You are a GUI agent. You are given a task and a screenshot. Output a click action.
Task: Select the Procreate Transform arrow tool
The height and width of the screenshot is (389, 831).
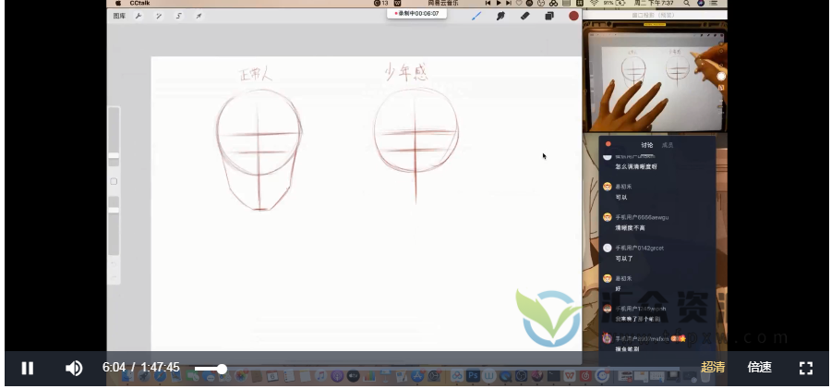[199, 16]
